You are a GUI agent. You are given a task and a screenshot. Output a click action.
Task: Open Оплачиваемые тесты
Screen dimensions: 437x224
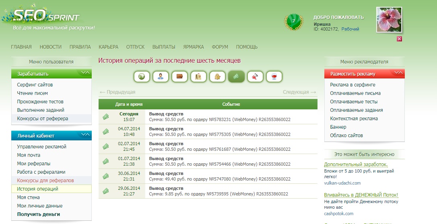tap(354, 101)
